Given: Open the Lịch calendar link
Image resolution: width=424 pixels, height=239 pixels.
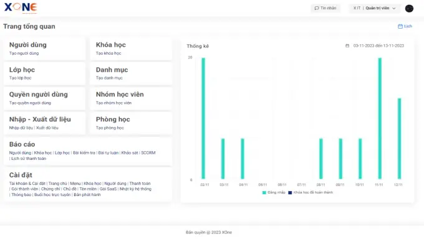Looking at the screenshot, I should (x=405, y=26).
